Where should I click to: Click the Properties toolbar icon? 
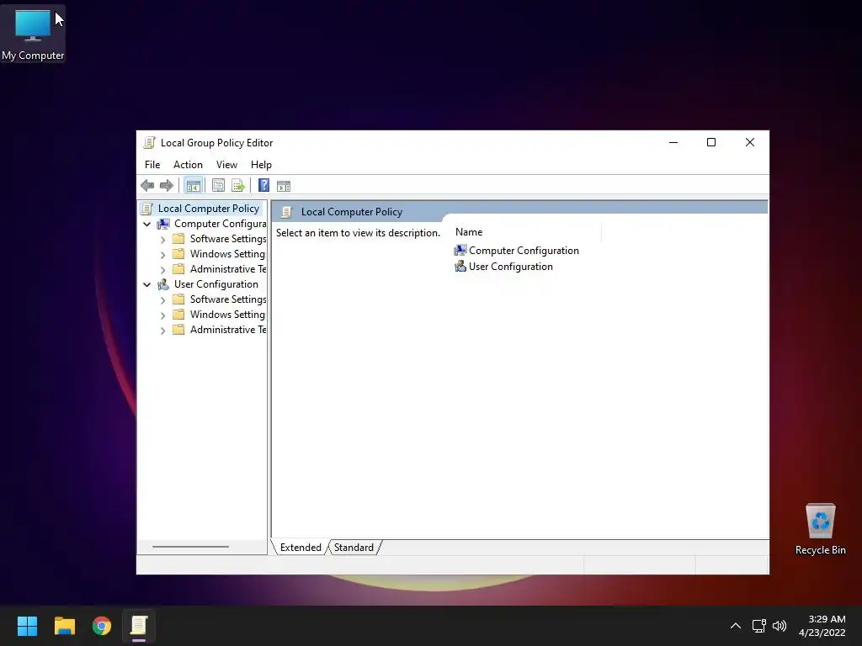point(218,186)
